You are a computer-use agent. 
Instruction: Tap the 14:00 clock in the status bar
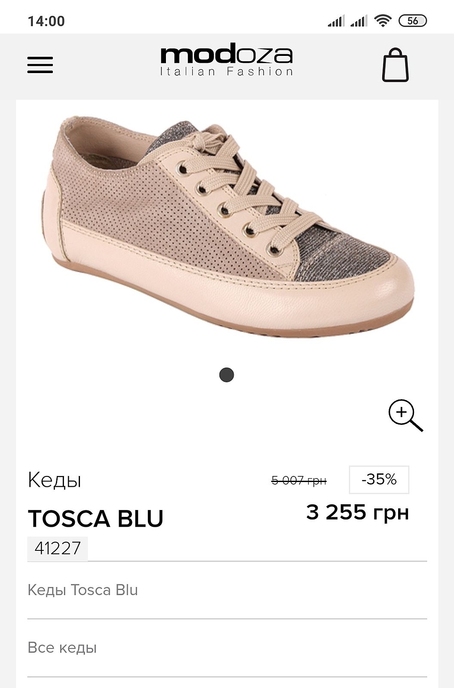(46, 21)
